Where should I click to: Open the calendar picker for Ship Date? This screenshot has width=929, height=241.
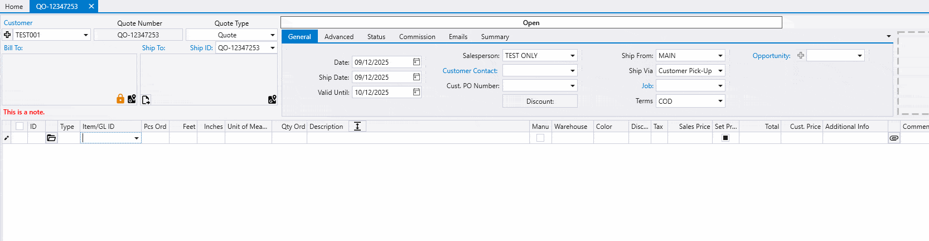point(416,77)
